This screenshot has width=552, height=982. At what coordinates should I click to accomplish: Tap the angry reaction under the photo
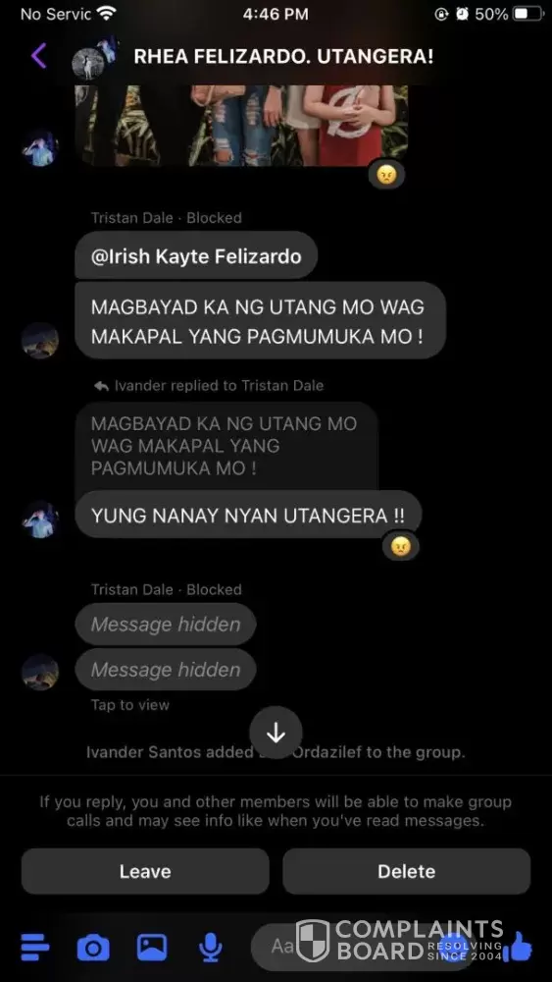click(386, 176)
